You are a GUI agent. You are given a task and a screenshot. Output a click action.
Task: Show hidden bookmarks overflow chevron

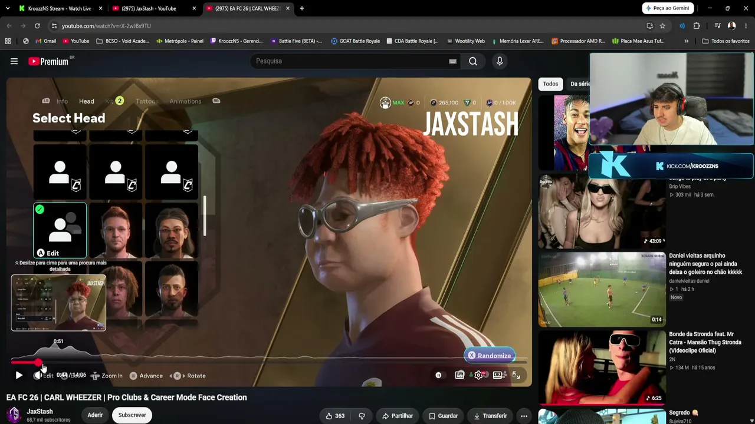[686, 41]
